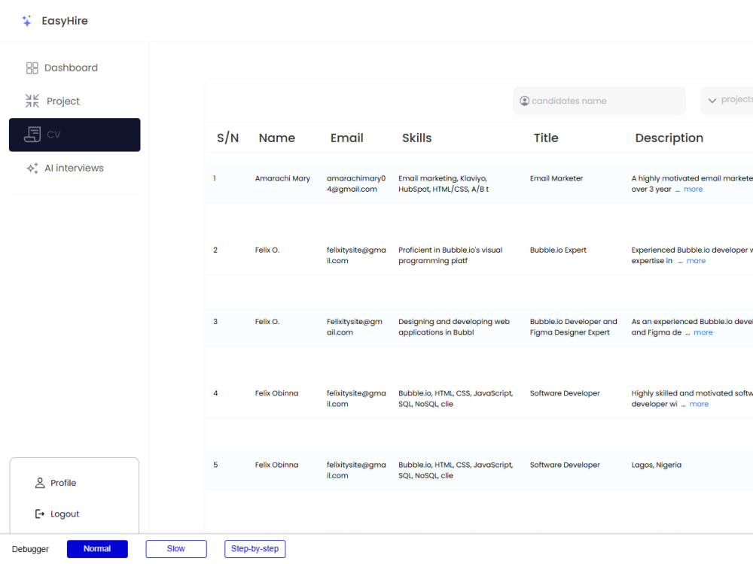Screen dimensions: 753x564
Task: Click the S/N column header
Action: point(227,138)
